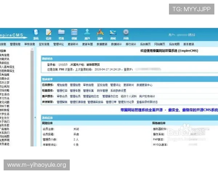Image resolution: width=218 pixels, height=174 pixels.
Task: Open the 管理支付记录 quick link
Action: point(126,102)
